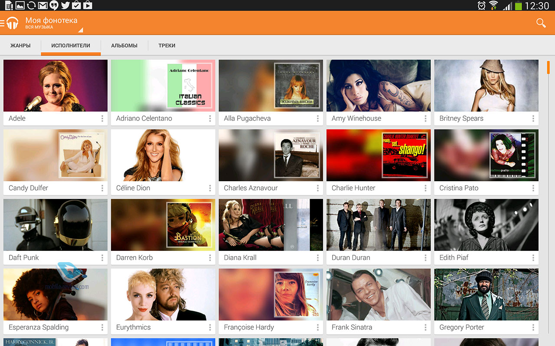Viewport: 555px width, 346px height.
Task: Click the artist name Esperanza Spalding
Action: [x=39, y=327]
